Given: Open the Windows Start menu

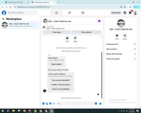Looking at the screenshot, I should [x=3, y=111].
